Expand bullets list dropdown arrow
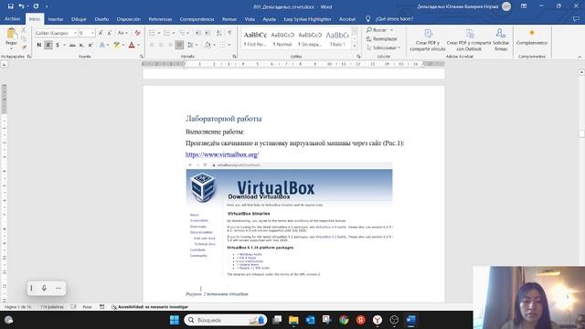This screenshot has height=329, width=585. tap(158, 33)
